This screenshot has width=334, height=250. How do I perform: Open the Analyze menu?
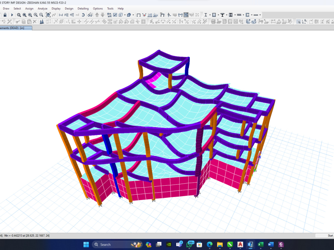click(x=42, y=8)
